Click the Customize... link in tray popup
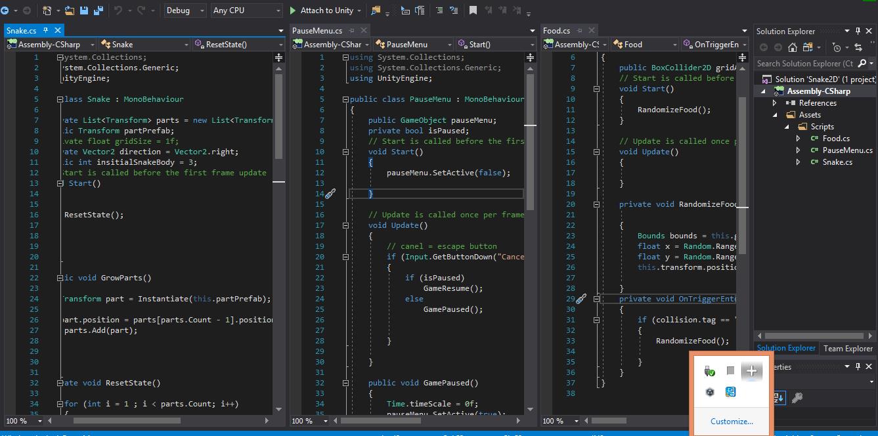This screenshot has width=878, height=436. (732, 422)
